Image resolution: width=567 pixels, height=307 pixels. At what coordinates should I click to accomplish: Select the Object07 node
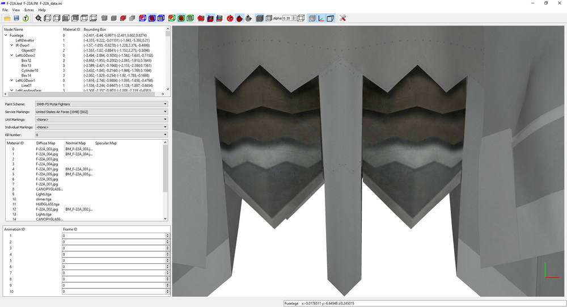pyautogui.click(x=28, y=51)
